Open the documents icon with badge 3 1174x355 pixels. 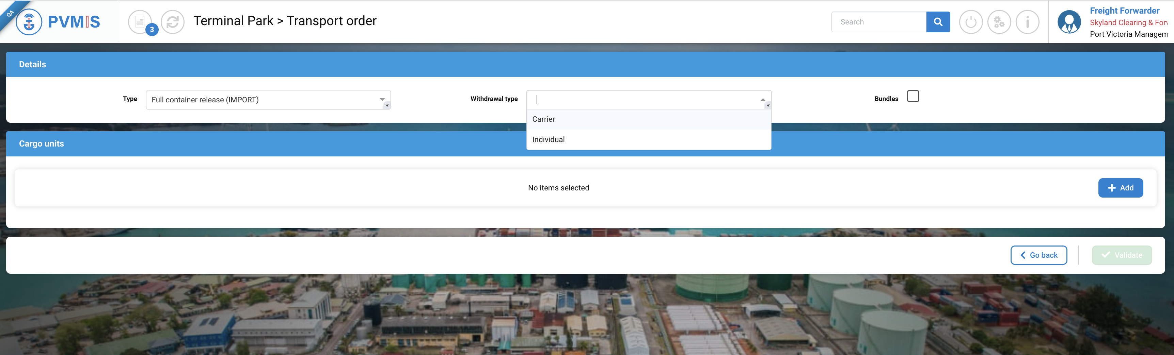(x=140, y=22)
